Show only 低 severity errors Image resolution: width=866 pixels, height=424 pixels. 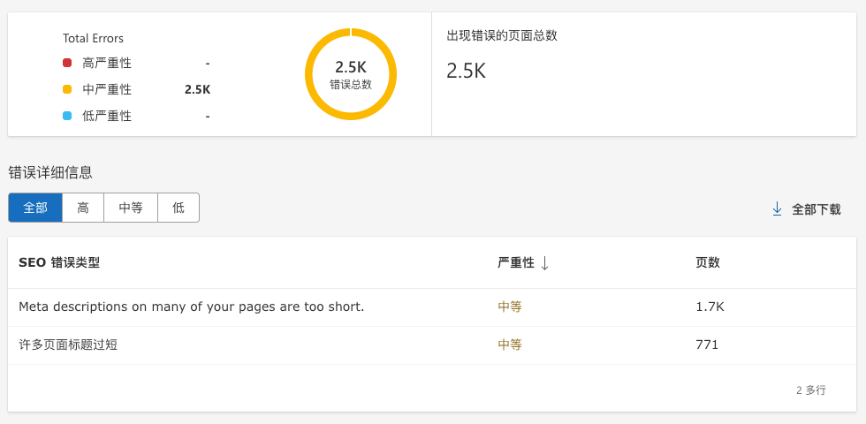tap(179, 208)
